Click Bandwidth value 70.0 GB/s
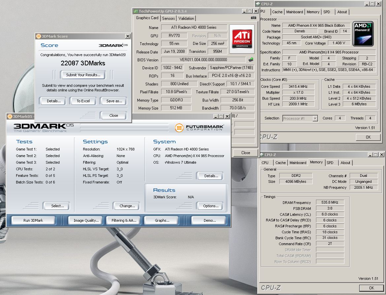This screenshot has width=386, height=295. click(237, 108)
